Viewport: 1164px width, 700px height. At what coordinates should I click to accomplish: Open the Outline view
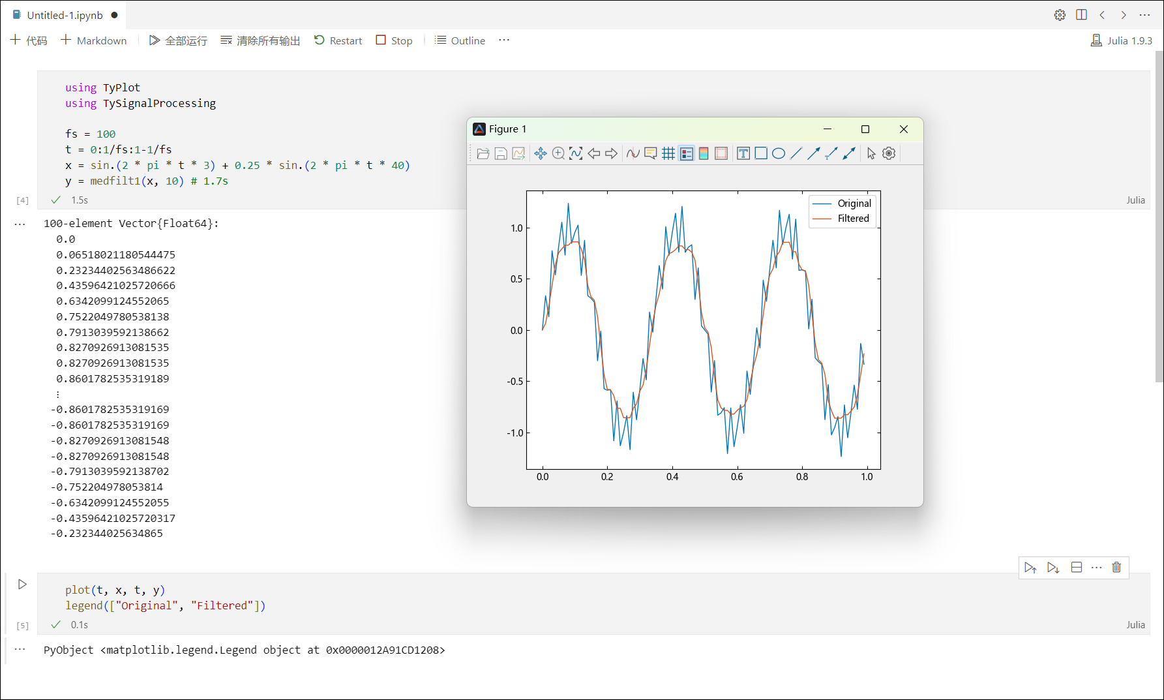click(460, 40)
